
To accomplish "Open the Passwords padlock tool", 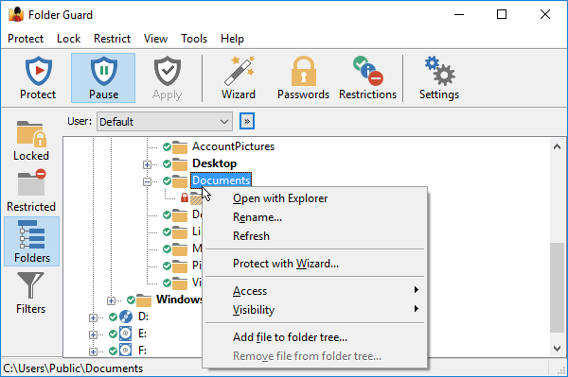I will coord(303,77).
